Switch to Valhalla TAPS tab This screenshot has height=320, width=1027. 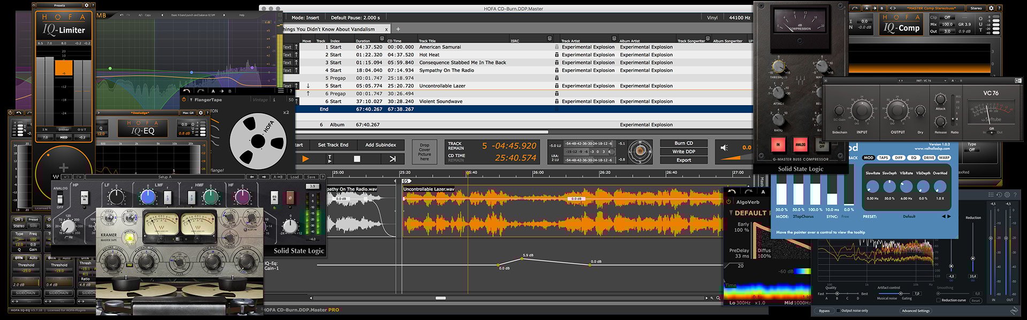click(884, 158)
